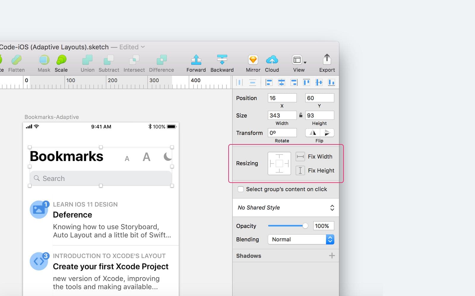Apply Union boolean operation
This screenshot has height=296, width=475.
pos(88,63)
